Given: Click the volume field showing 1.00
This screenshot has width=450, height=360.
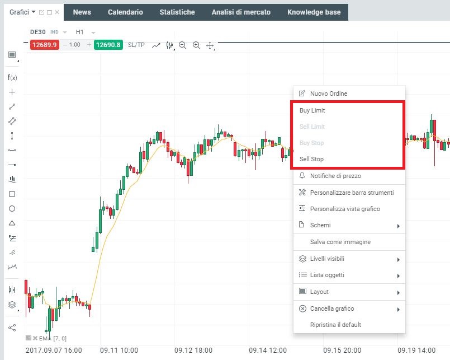Looking at the screenshot, I should pos(75,45).
